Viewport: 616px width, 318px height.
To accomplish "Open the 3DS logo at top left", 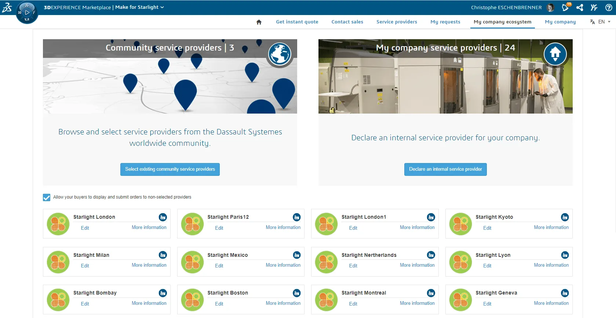I will (x=7, y=7).
